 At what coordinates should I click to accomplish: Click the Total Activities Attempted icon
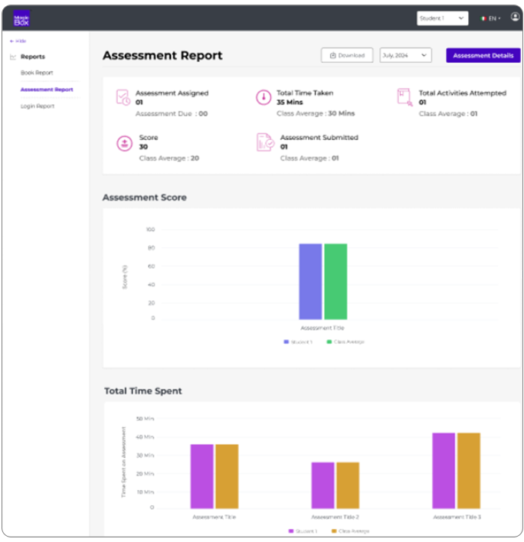(404, 97)
